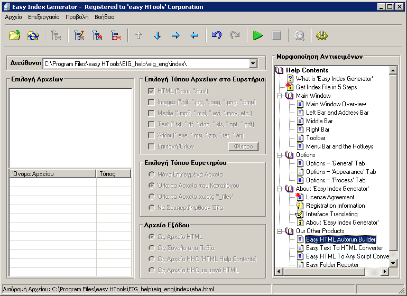Click tree scroll up arrow

tap(393, 70)
